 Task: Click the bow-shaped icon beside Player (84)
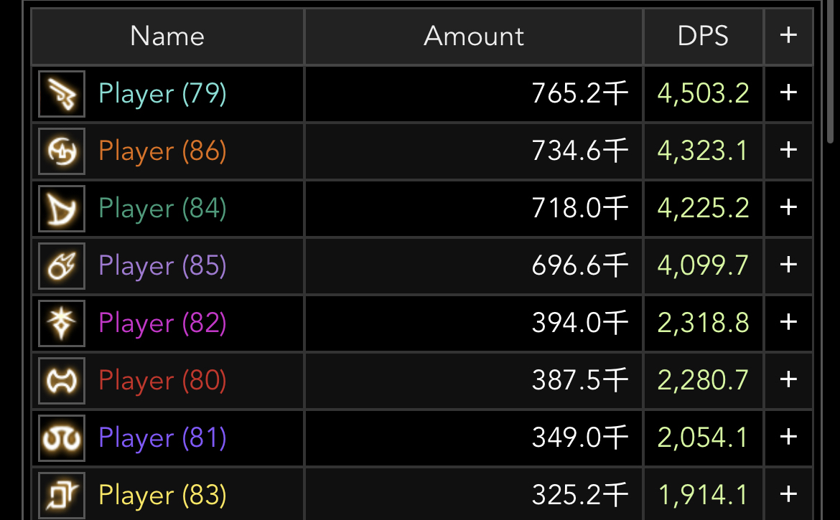[62, 208]
